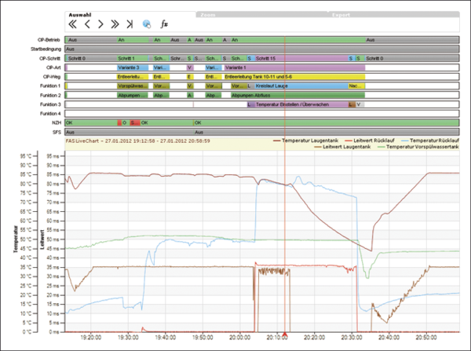The image size is (471, 351).
Task: Switch to the Export tab
Action: [341, 15]
